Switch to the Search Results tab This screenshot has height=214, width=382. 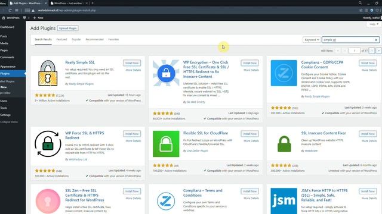[43, 39]
